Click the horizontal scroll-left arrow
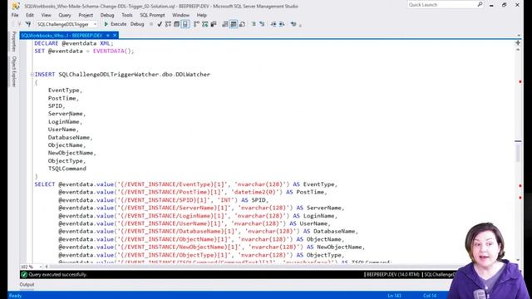Viewport: 532px width, 299px height. point(47,267)
